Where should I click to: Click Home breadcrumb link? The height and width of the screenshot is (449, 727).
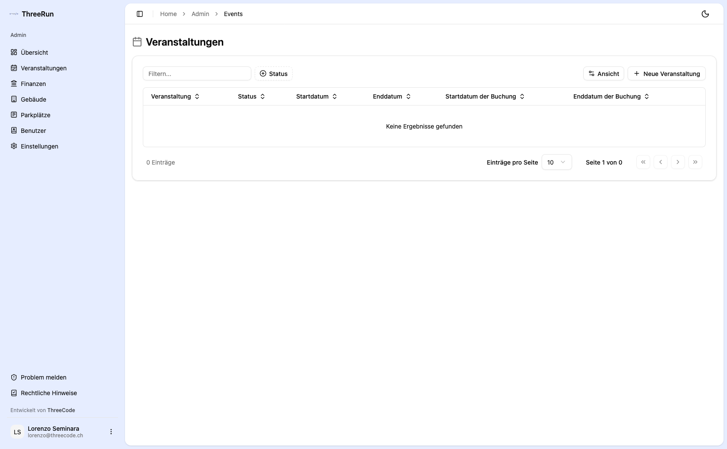[168, 14]
